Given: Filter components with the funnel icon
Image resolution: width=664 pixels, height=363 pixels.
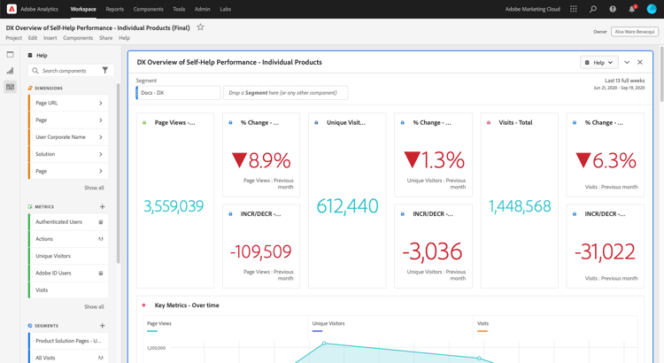Looking at the screenshot, I should [105, 70].
